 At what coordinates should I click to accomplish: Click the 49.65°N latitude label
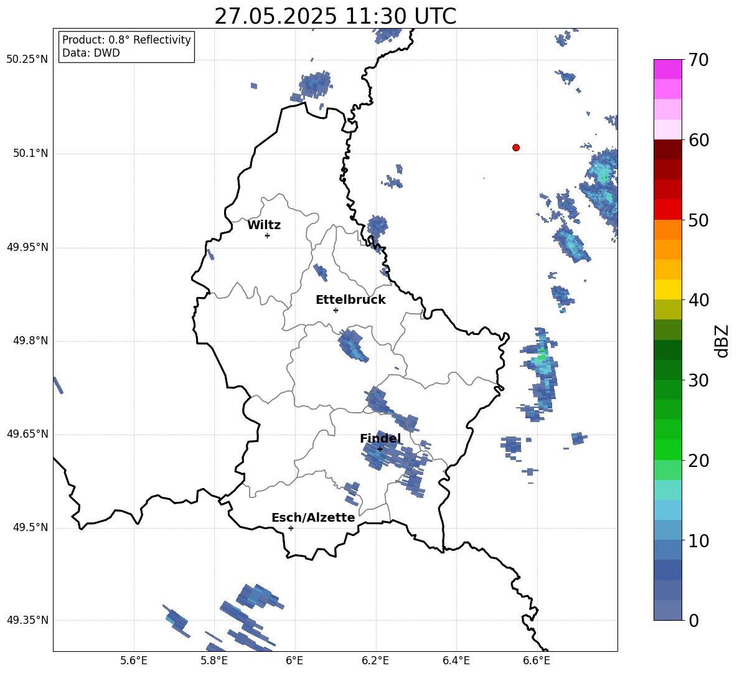click(27, 433)
